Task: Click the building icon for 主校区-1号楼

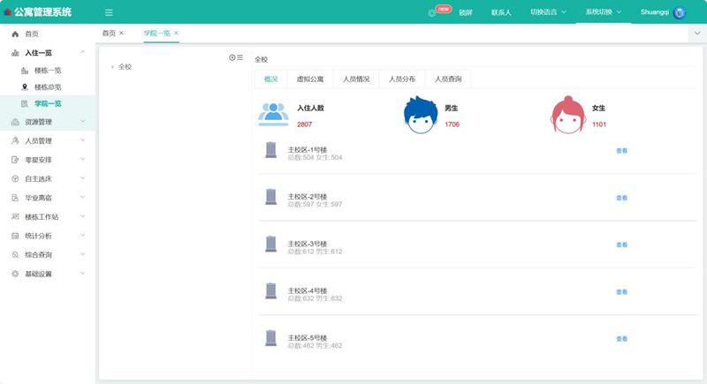Action: [271, 150]
